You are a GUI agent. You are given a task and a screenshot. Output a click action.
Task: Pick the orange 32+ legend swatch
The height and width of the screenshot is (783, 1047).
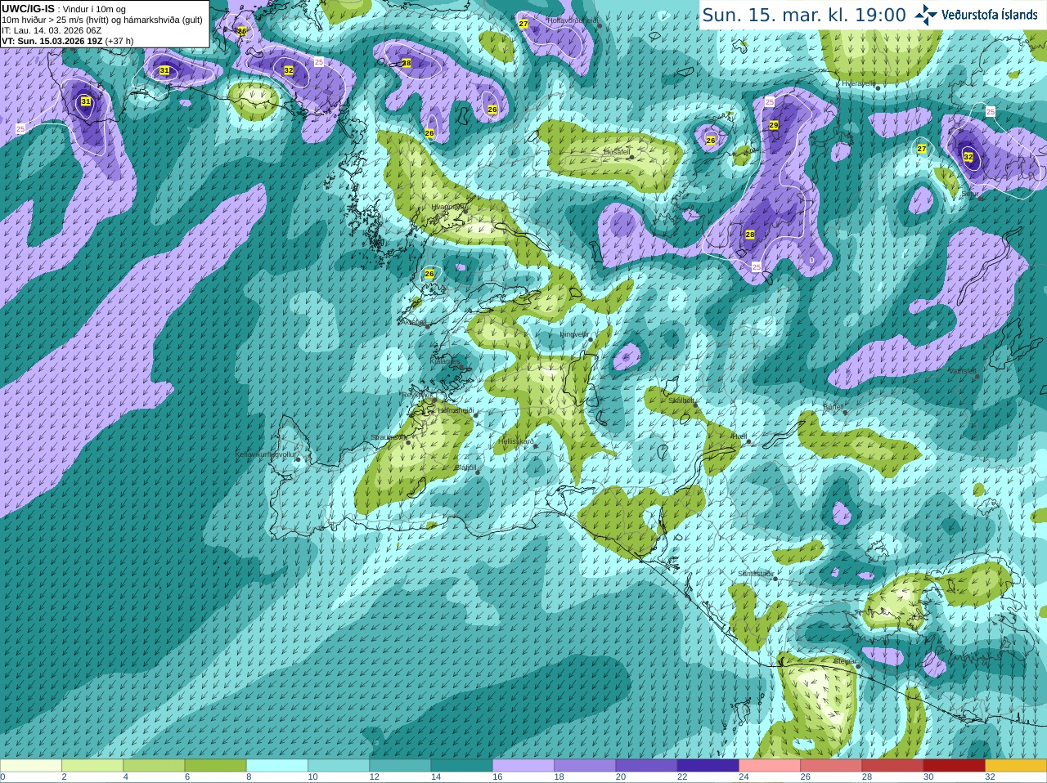click(1016, 766)
